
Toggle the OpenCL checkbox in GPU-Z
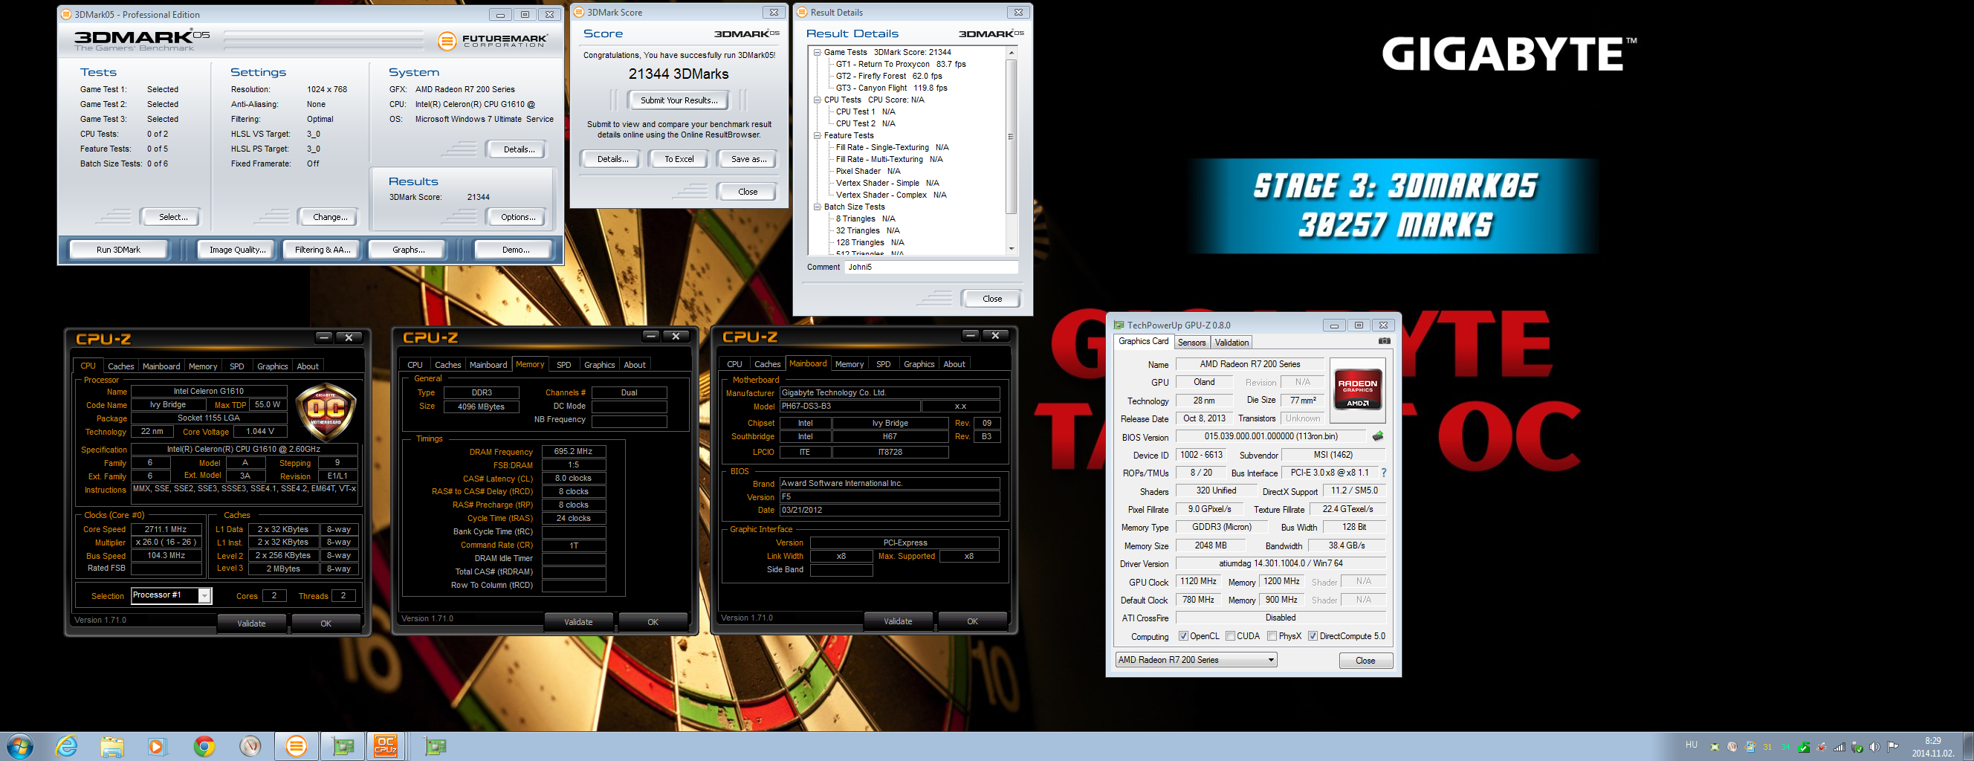tap(1183, 636)
